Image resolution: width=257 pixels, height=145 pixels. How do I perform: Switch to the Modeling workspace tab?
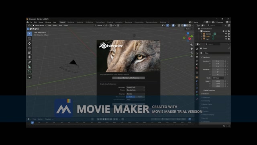71,22
